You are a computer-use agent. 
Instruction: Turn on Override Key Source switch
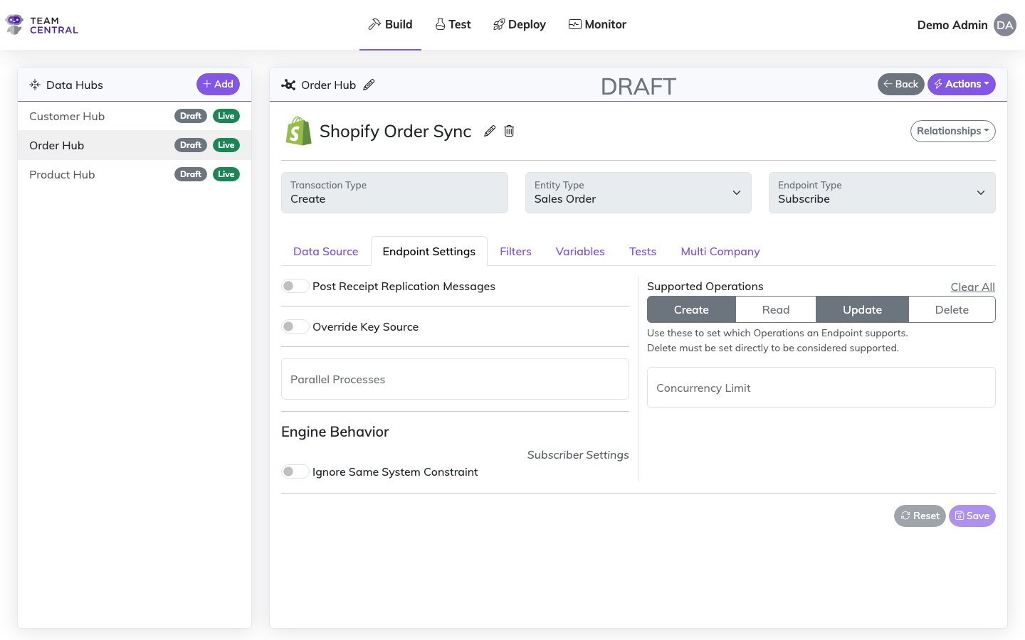(x=295, y=326)
